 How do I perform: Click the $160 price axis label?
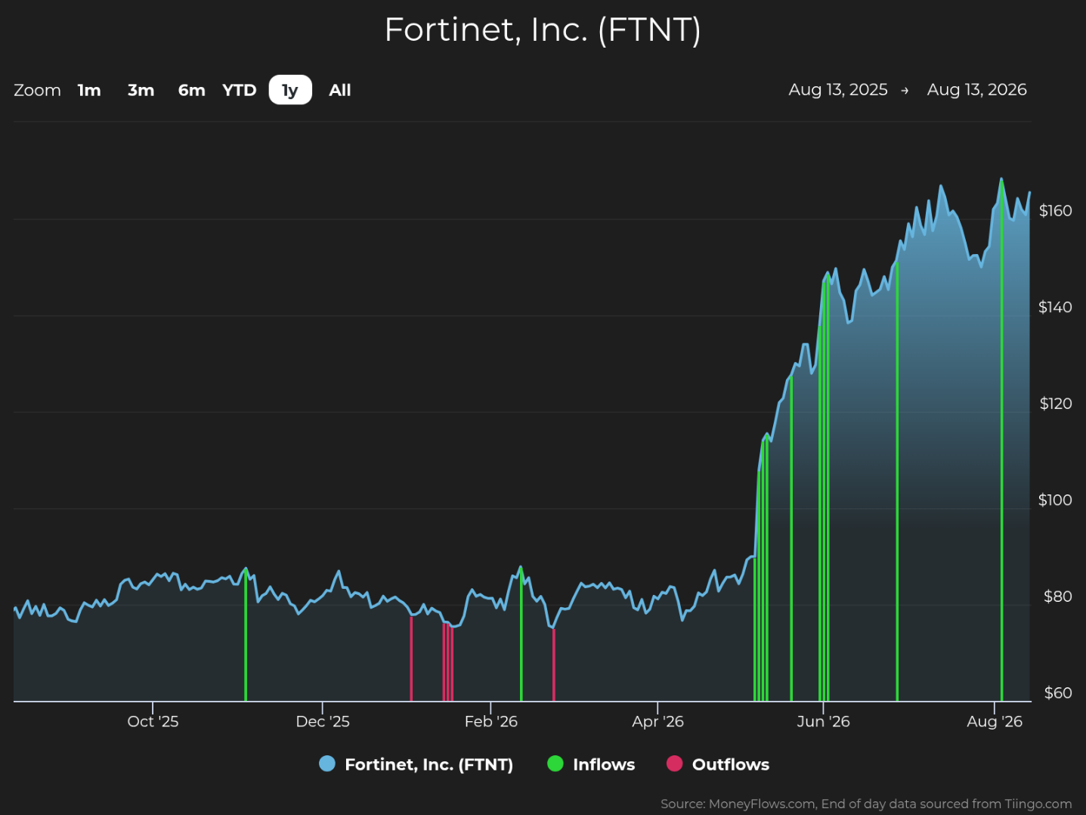point(1056,211)
